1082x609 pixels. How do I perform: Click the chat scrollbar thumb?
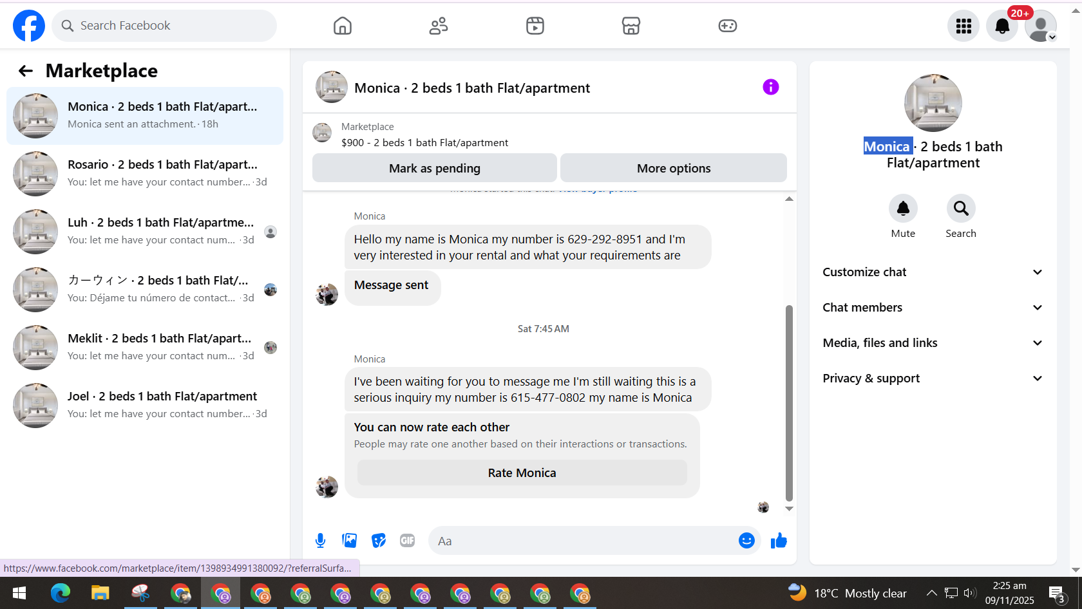pos(789,403)
